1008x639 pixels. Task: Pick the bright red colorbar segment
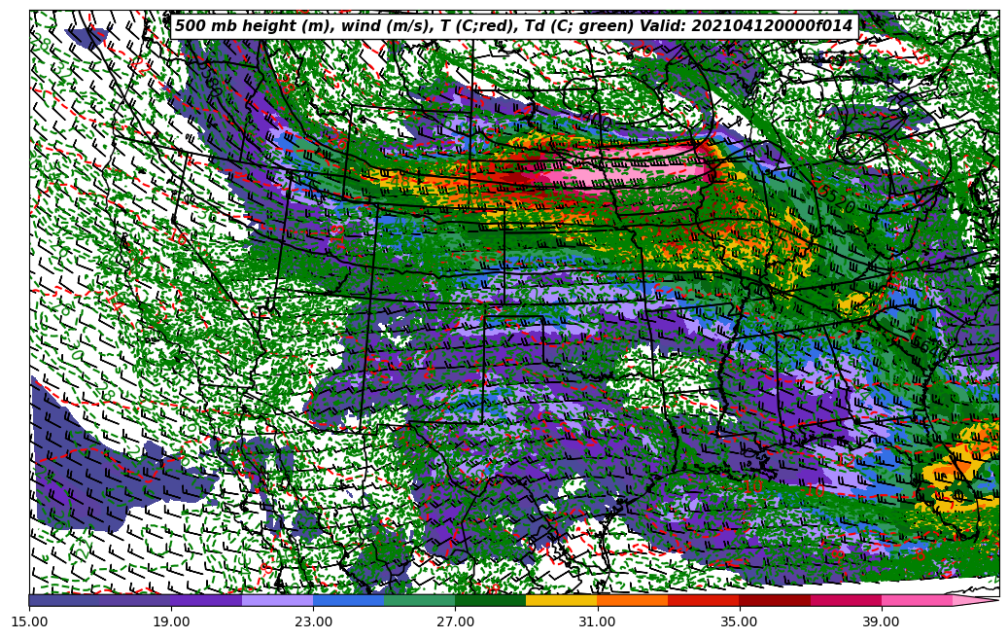[x=703, y=601]
